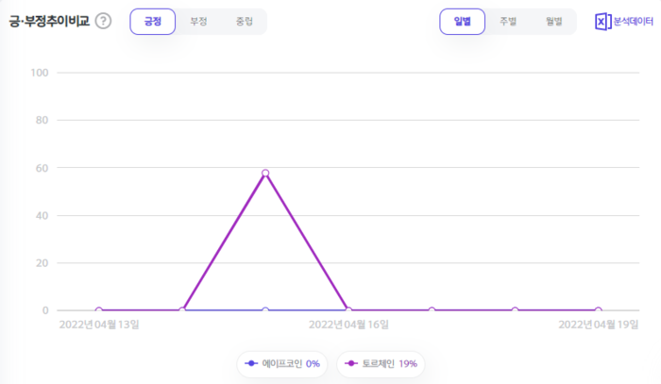This screenshot has height=384, width=661.
Task: Switch to 부정 sentiment view
Action: tap(198, 21)
